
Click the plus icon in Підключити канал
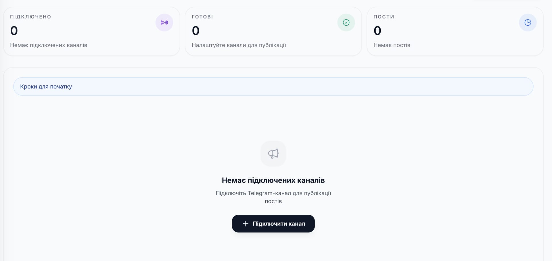[x=246, y=224]
